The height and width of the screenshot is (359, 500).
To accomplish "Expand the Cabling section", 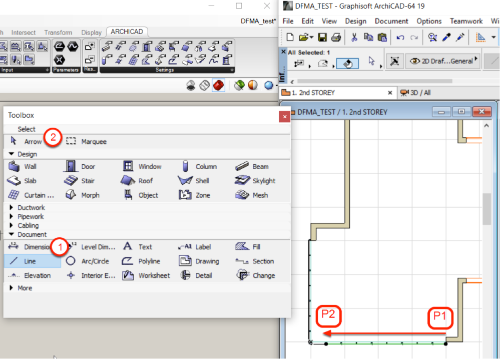I will [12, 225].
